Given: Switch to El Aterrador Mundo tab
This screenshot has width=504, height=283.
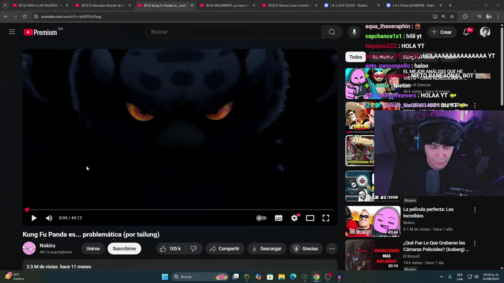Looking at the screenshot, I should [103, 6].
